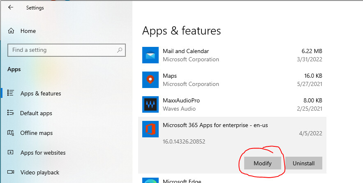Click version number 16.0.14326.20852

pyautogui.click(x=184, y=141)
